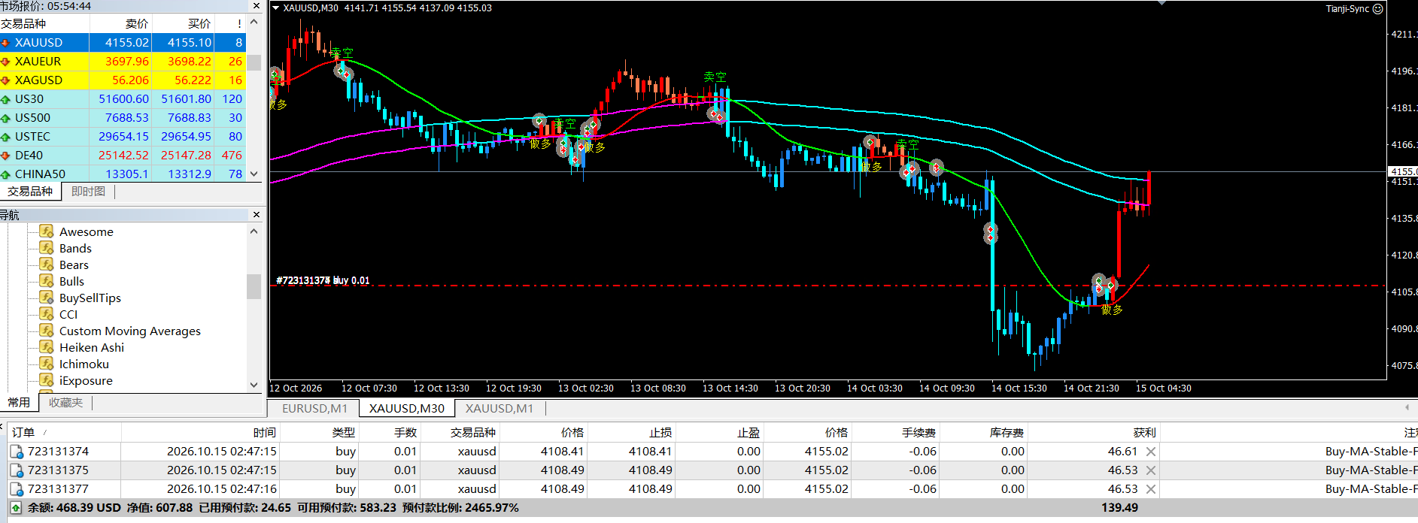
Task: Click the Market Watch scrollbar down arrow
Action: (x=254, y=174)
